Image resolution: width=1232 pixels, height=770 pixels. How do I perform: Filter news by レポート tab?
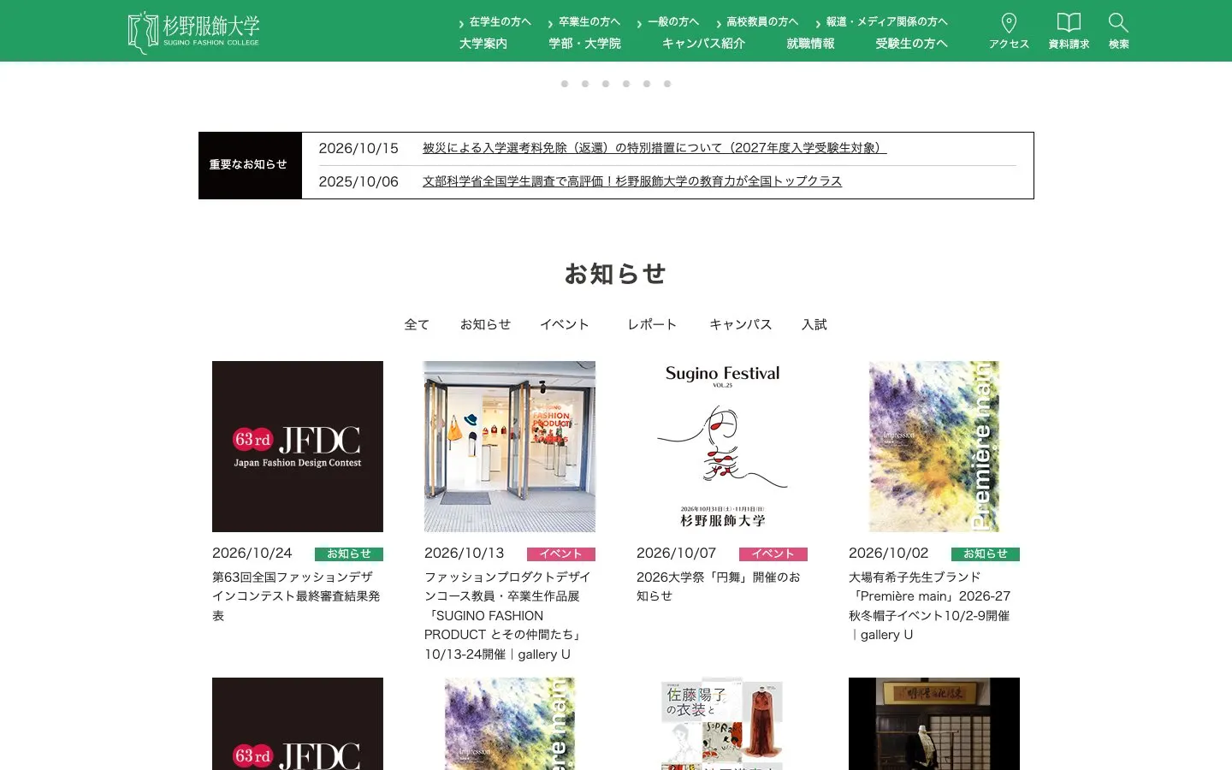(652, 325)
